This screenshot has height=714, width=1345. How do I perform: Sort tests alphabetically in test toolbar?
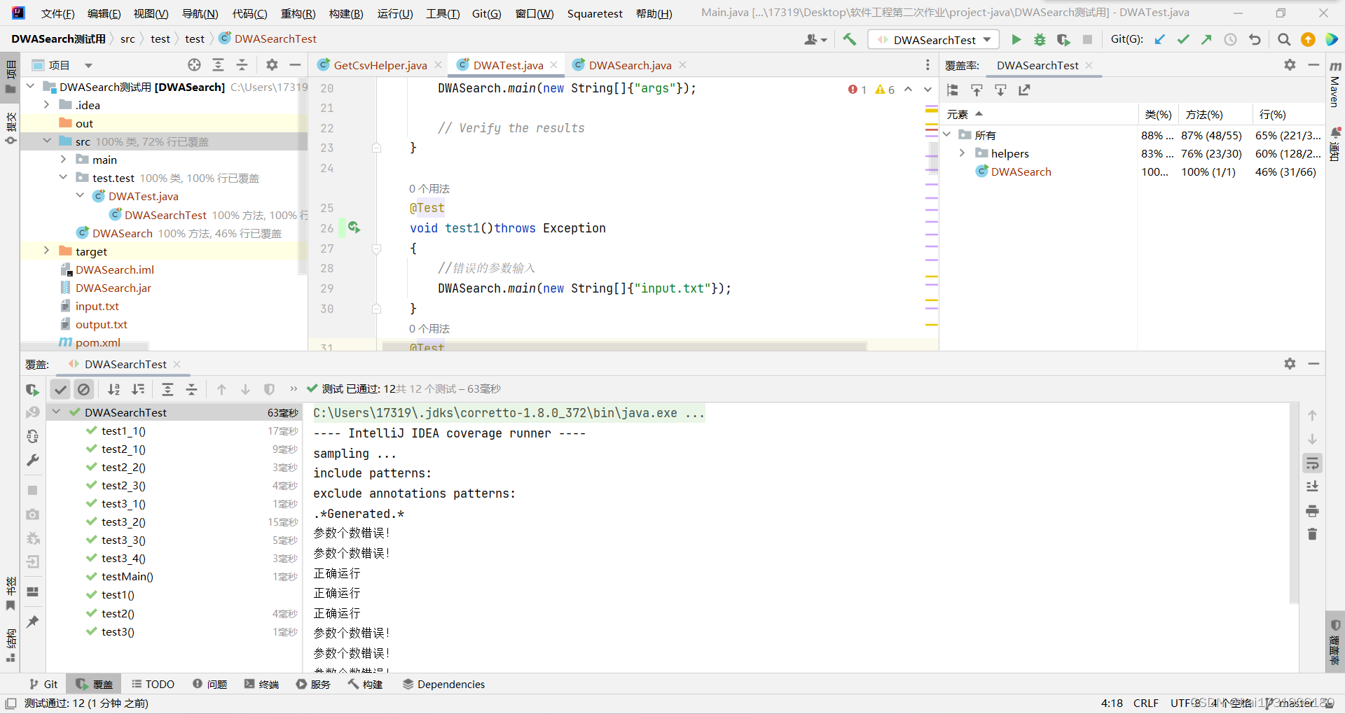113,389
